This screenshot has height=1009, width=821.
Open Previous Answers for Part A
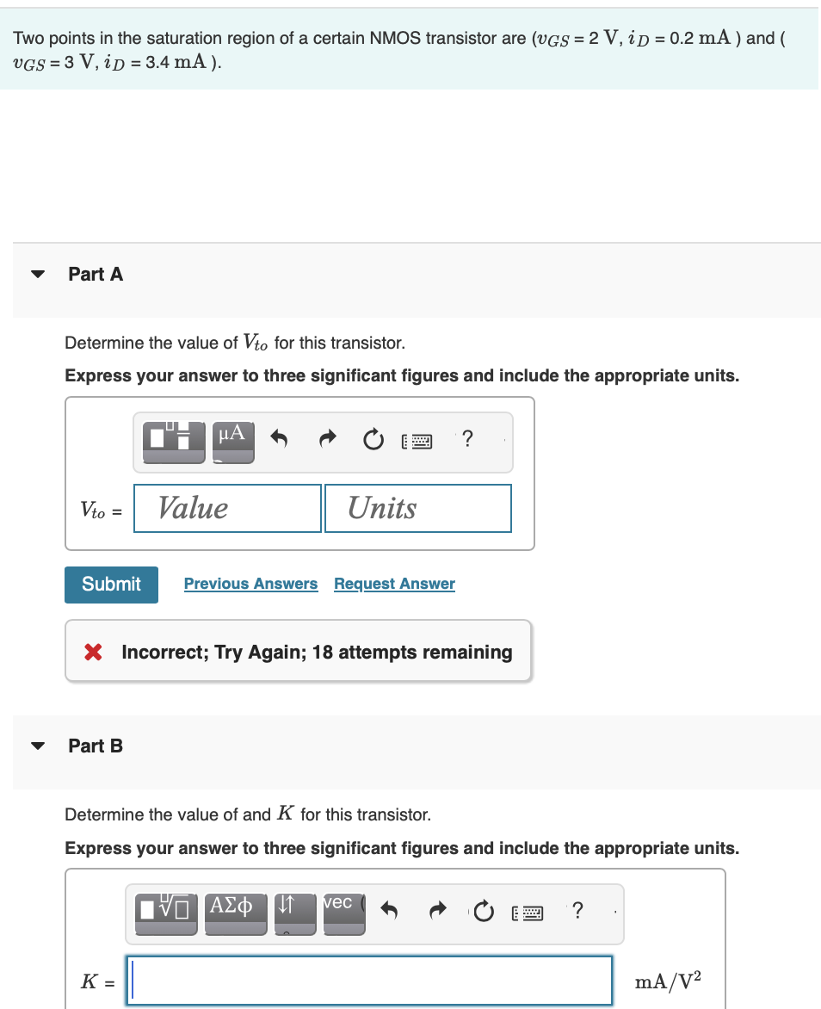(x=250, y=584)
